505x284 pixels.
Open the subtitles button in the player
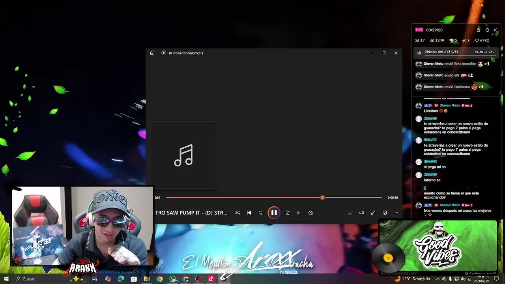(x=350, y=213)
